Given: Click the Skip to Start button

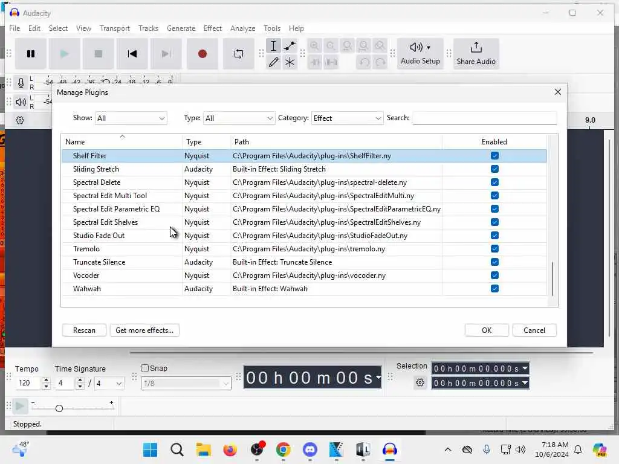Looking at the screenshot, I should 132,54.
